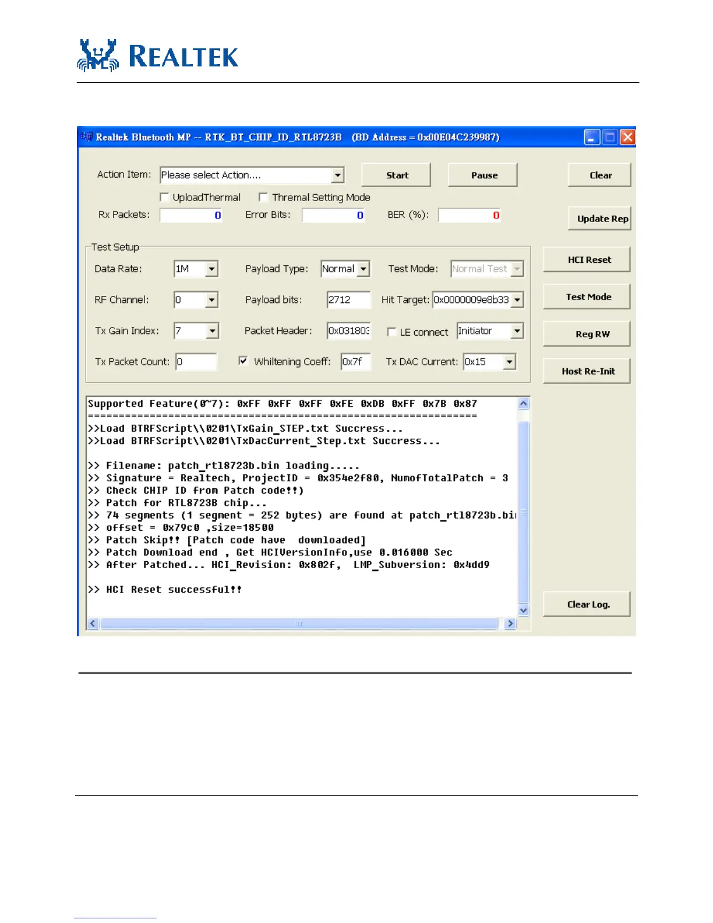Click the 'HCI Reset successful!!' log line
This screenshot has width=713, height=923.
click(164, 590)
